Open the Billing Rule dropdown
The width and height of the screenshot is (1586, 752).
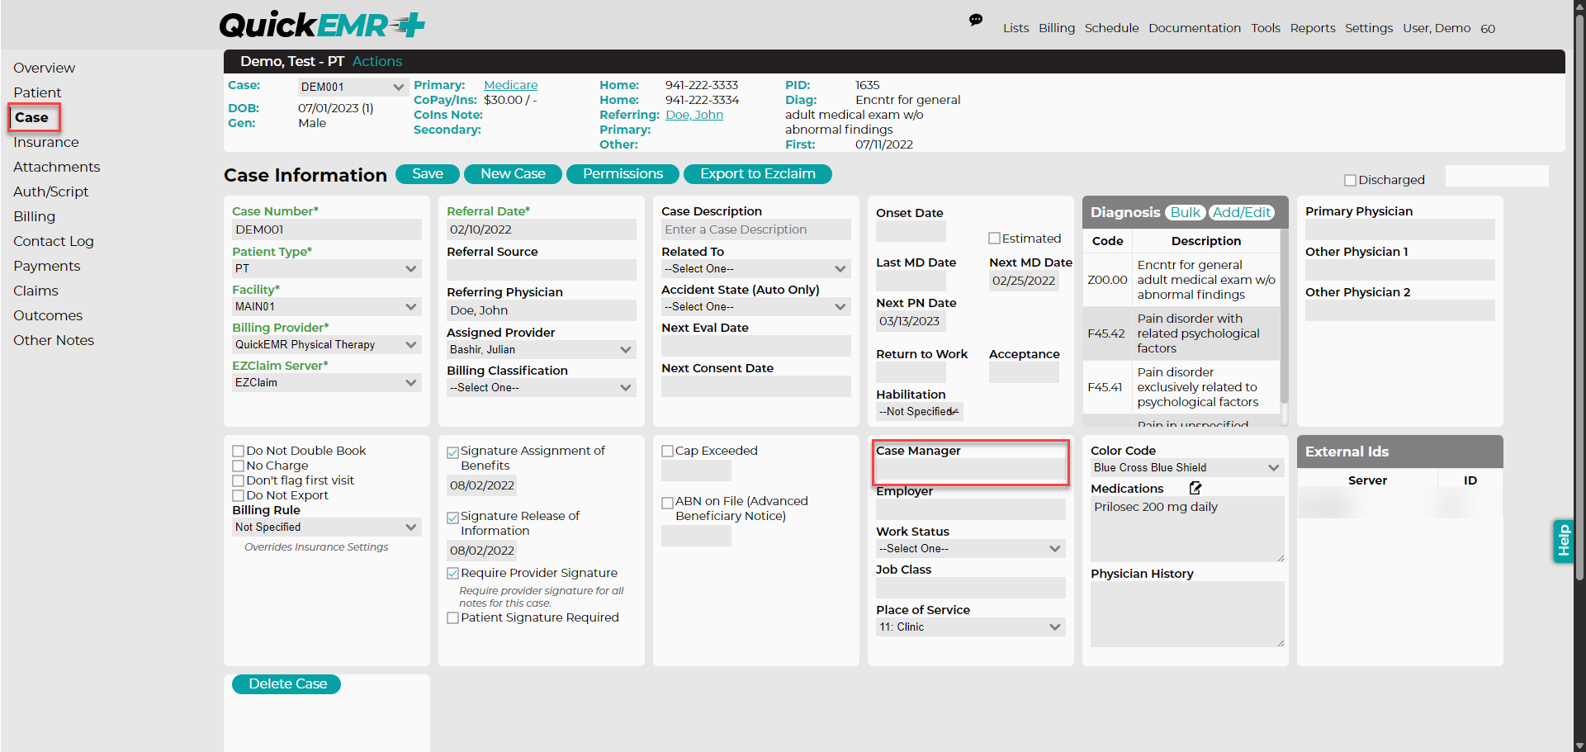click(327, 527)
